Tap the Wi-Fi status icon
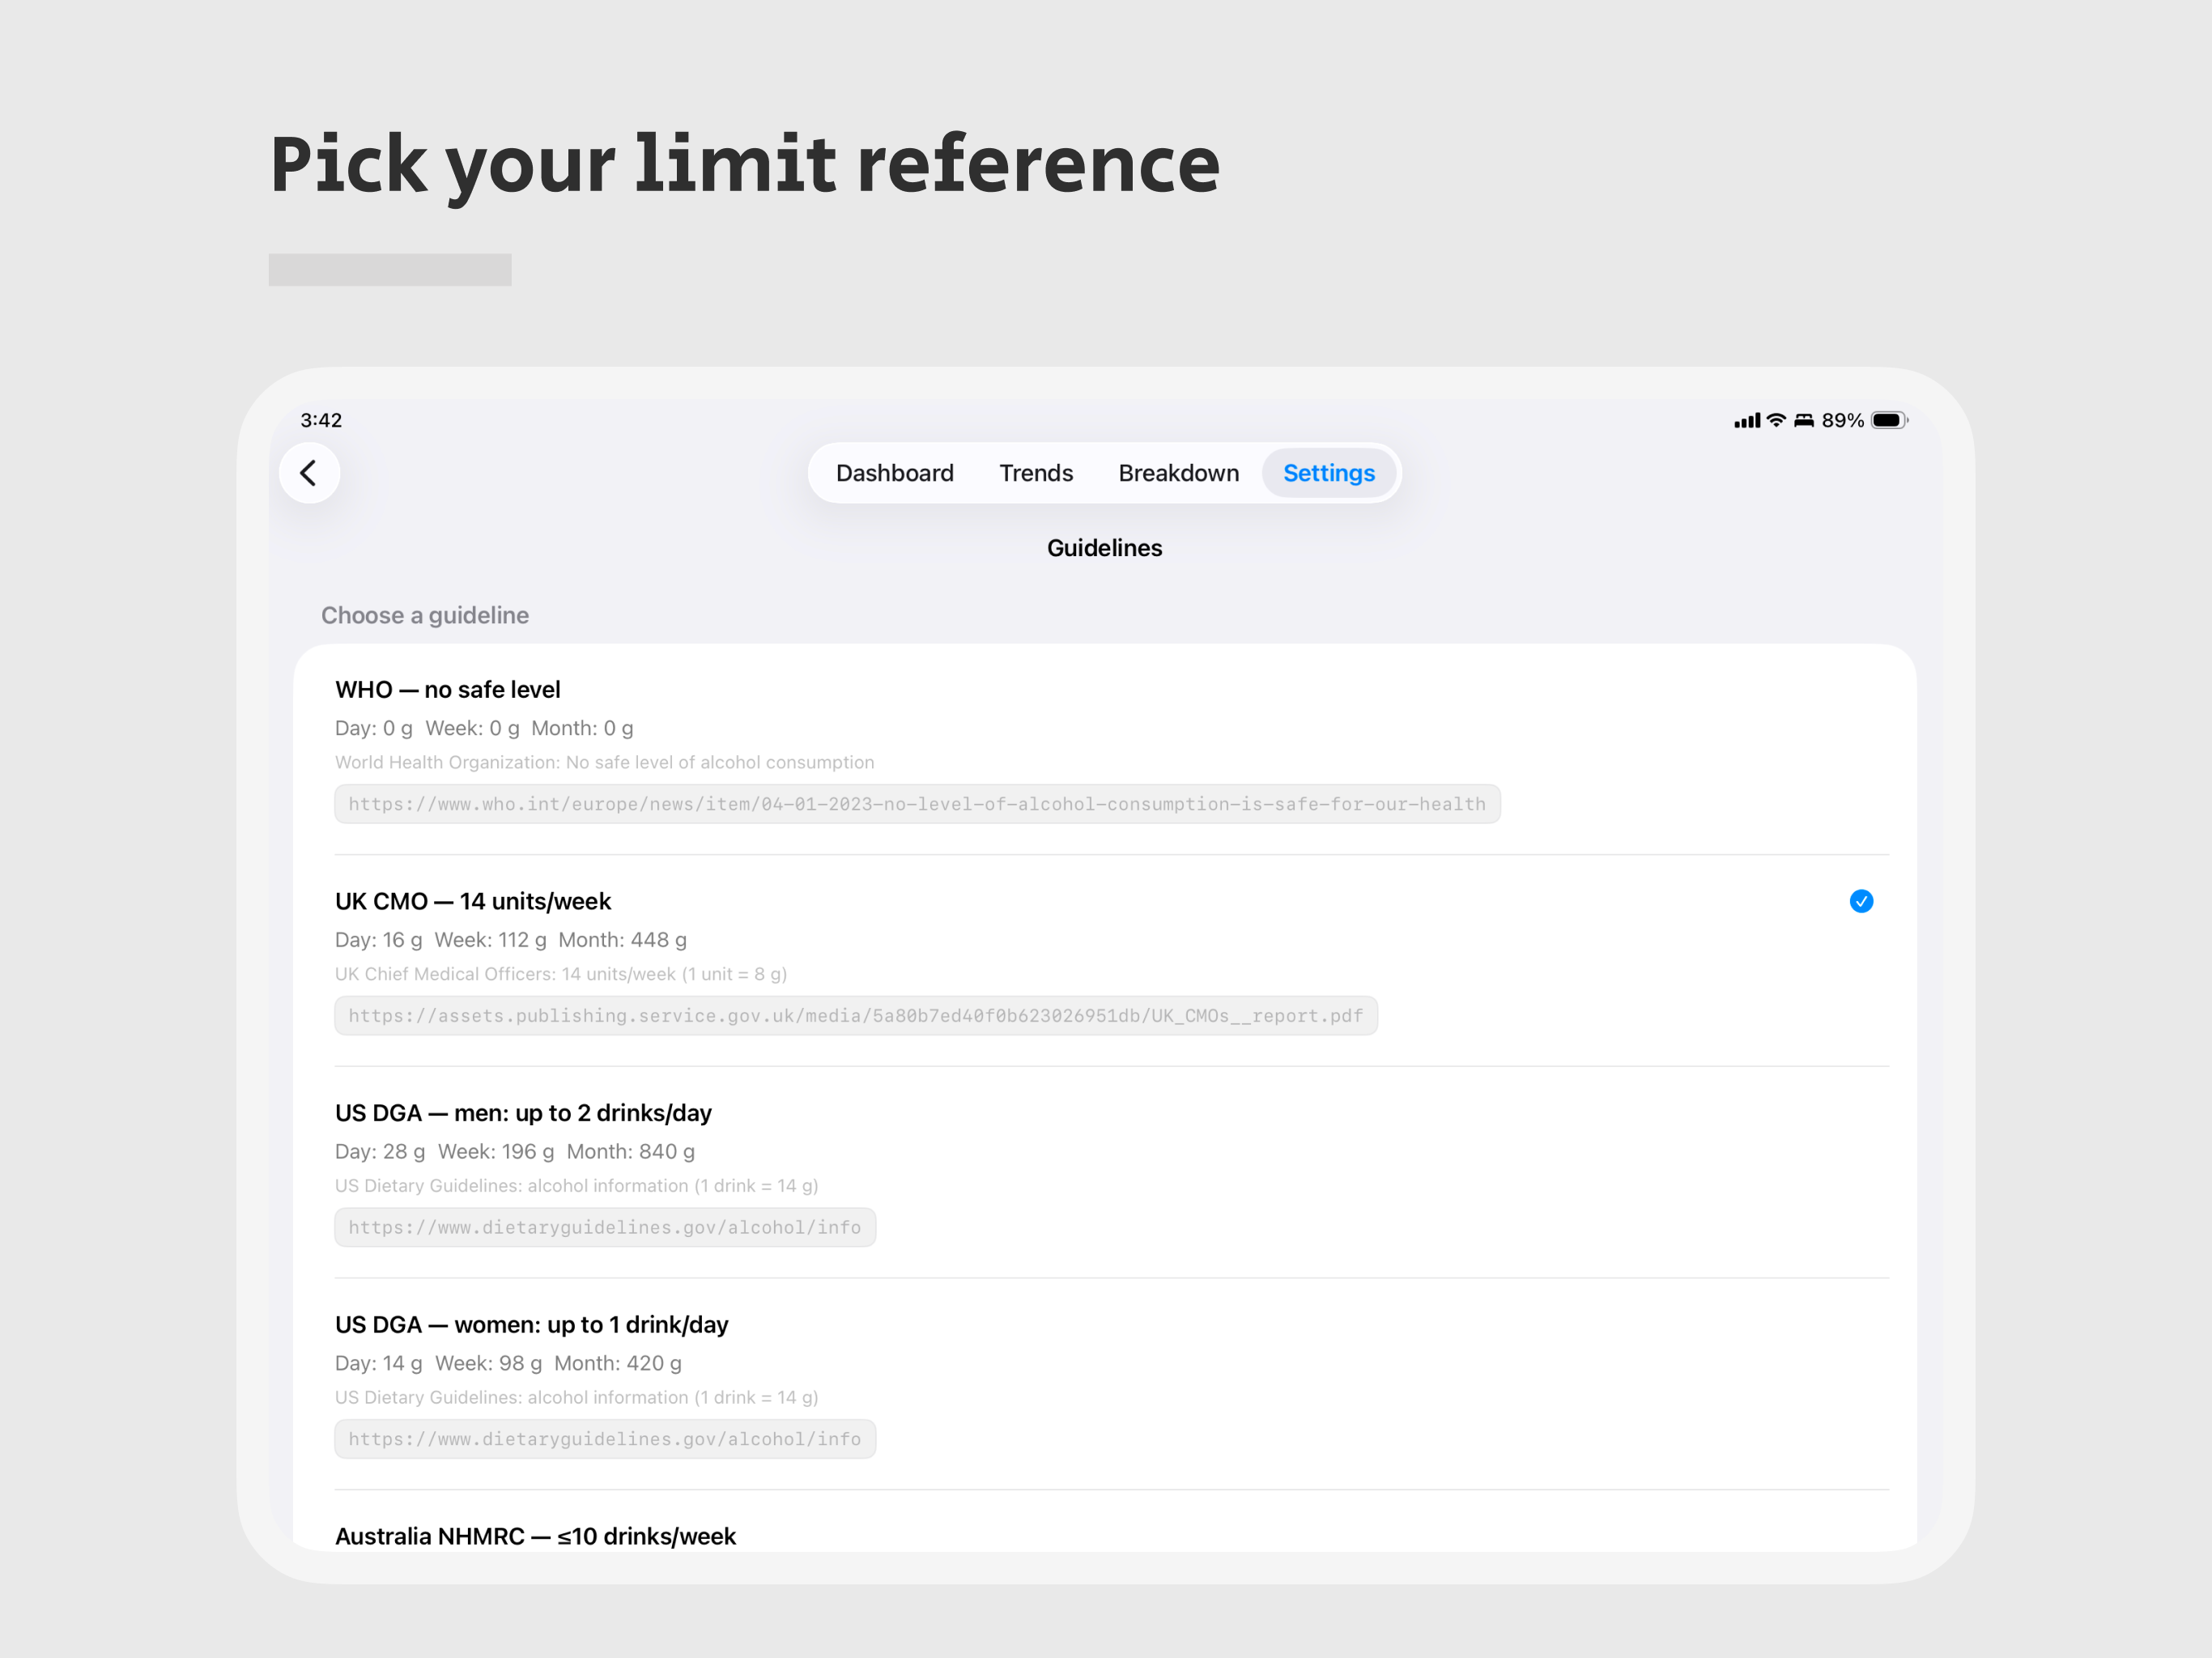The height and width of the screenshot is (1658, 2212). [x=1775, y=421]
